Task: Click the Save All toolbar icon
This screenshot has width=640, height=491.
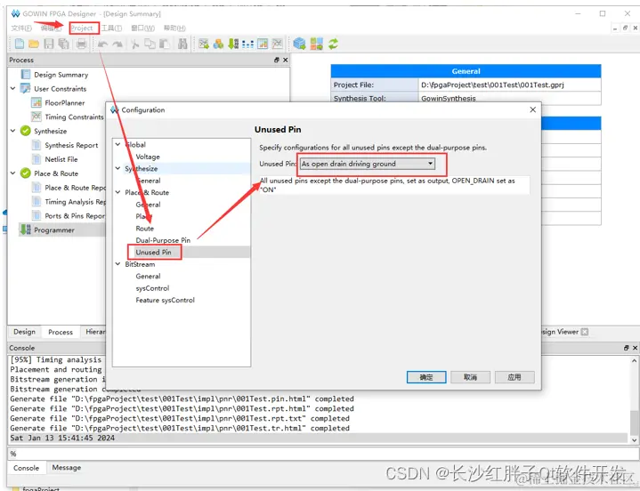Action: 63,44
